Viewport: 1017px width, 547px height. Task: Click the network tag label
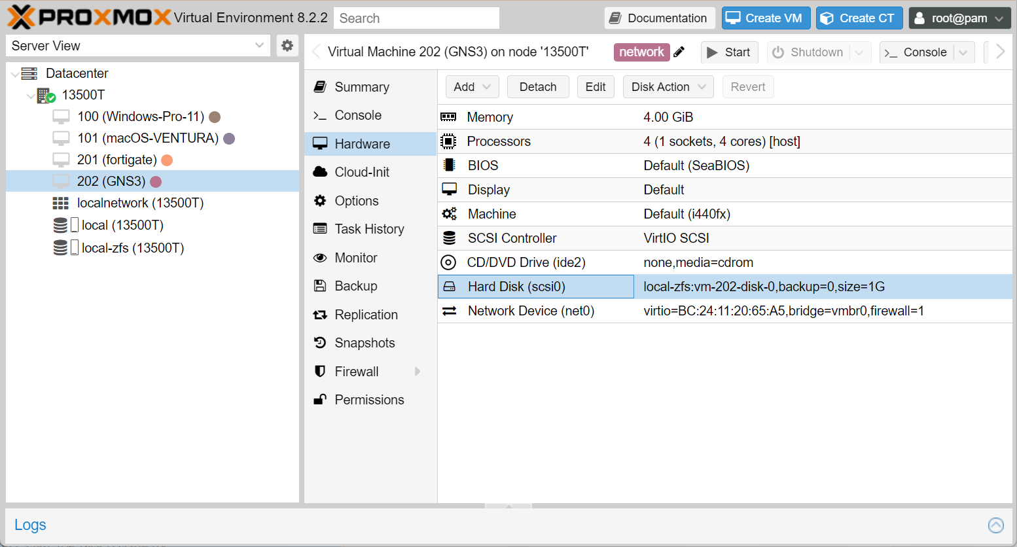[x=641, y=52]
